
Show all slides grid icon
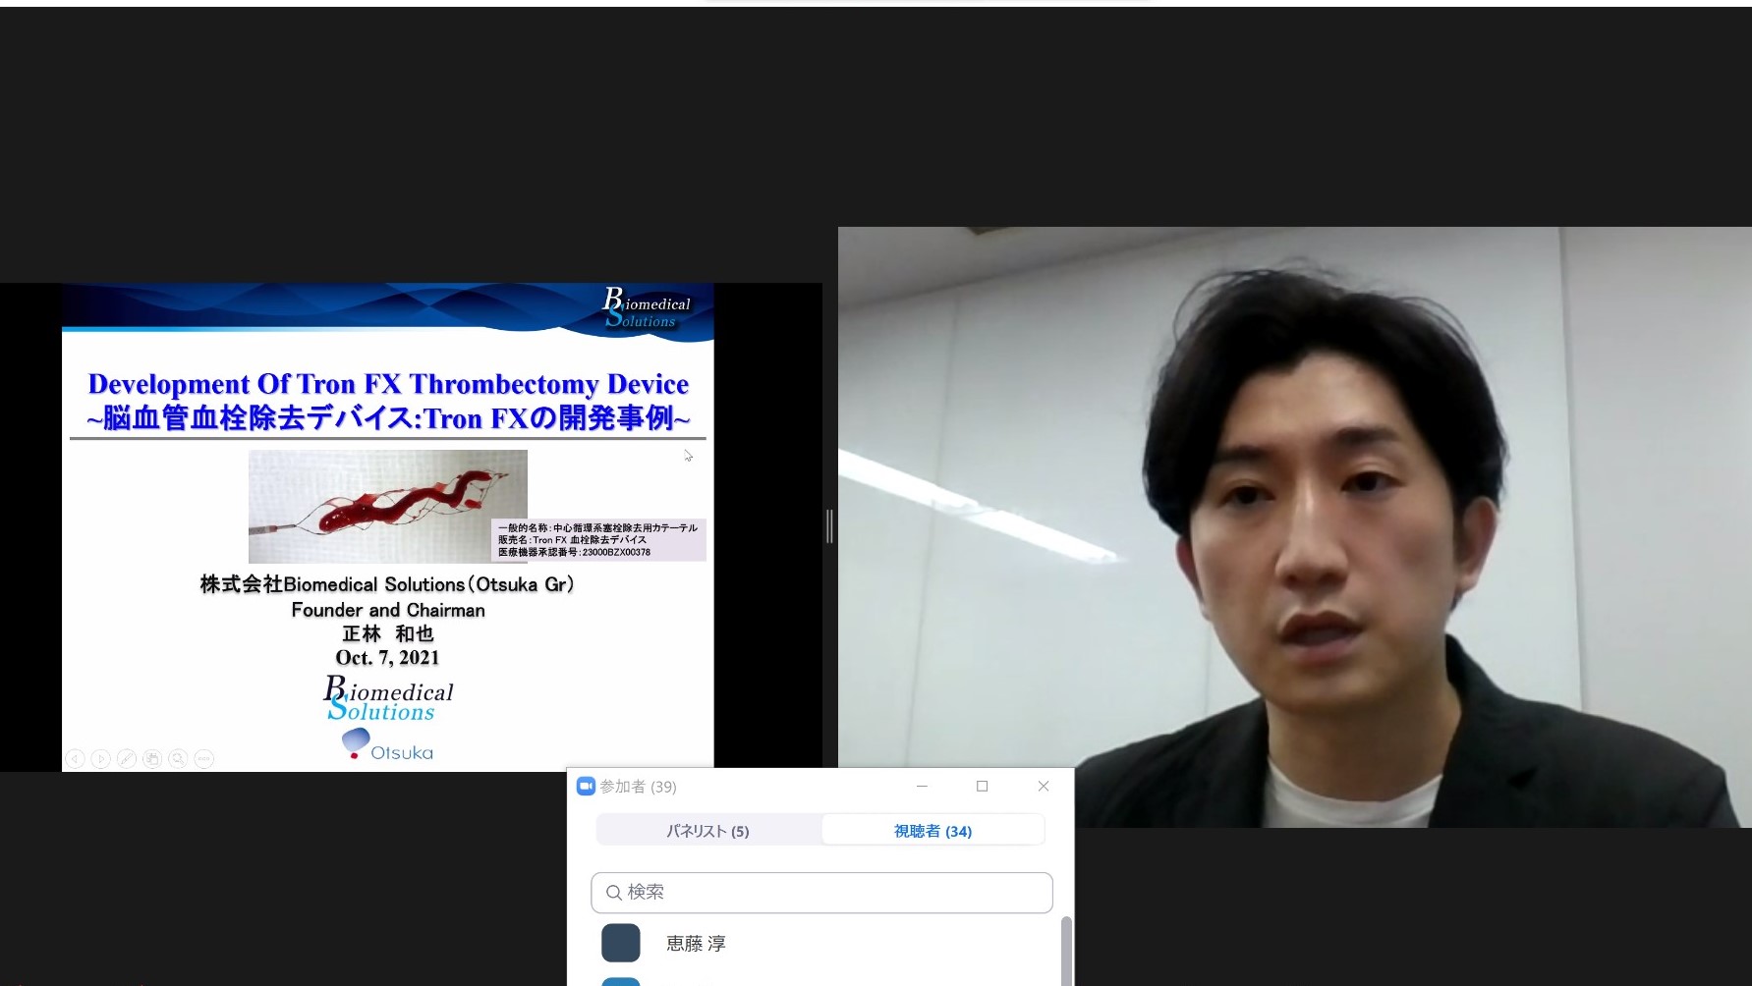[152, 758]
